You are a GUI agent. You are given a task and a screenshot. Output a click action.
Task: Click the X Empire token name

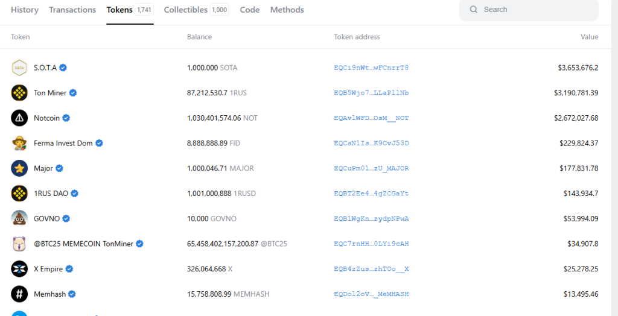[48, 269]
